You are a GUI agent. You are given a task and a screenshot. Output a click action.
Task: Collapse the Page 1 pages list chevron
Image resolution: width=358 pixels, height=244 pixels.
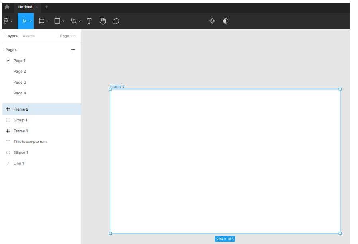75,36
